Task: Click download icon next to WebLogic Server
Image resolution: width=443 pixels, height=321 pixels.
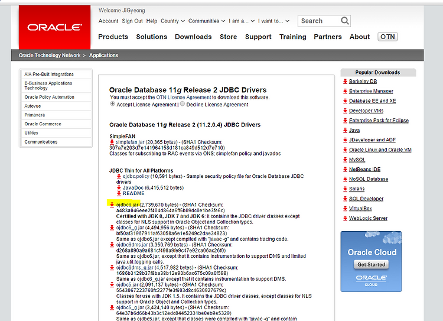Action: pyautogui.click(x=345, y=218)
